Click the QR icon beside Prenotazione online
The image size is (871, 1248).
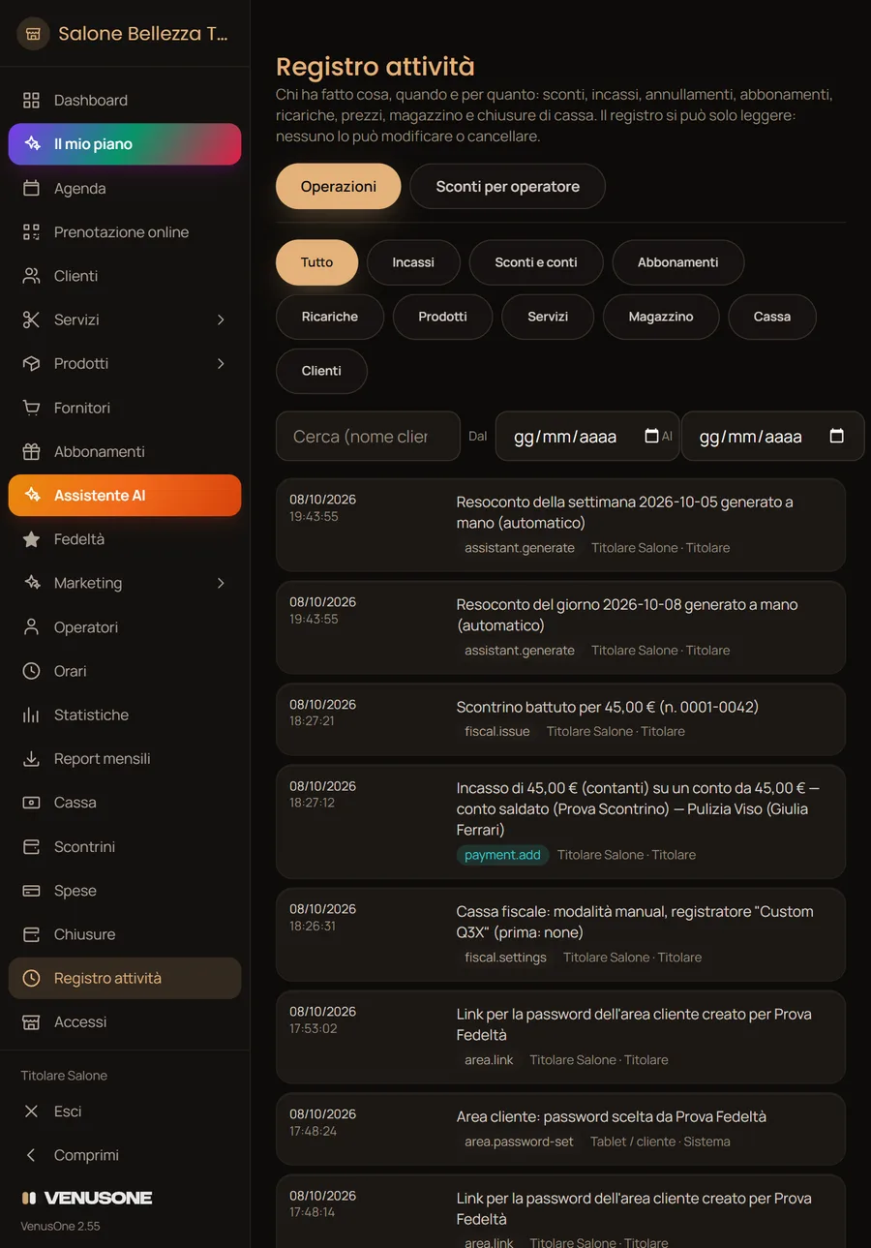[31, 232]
